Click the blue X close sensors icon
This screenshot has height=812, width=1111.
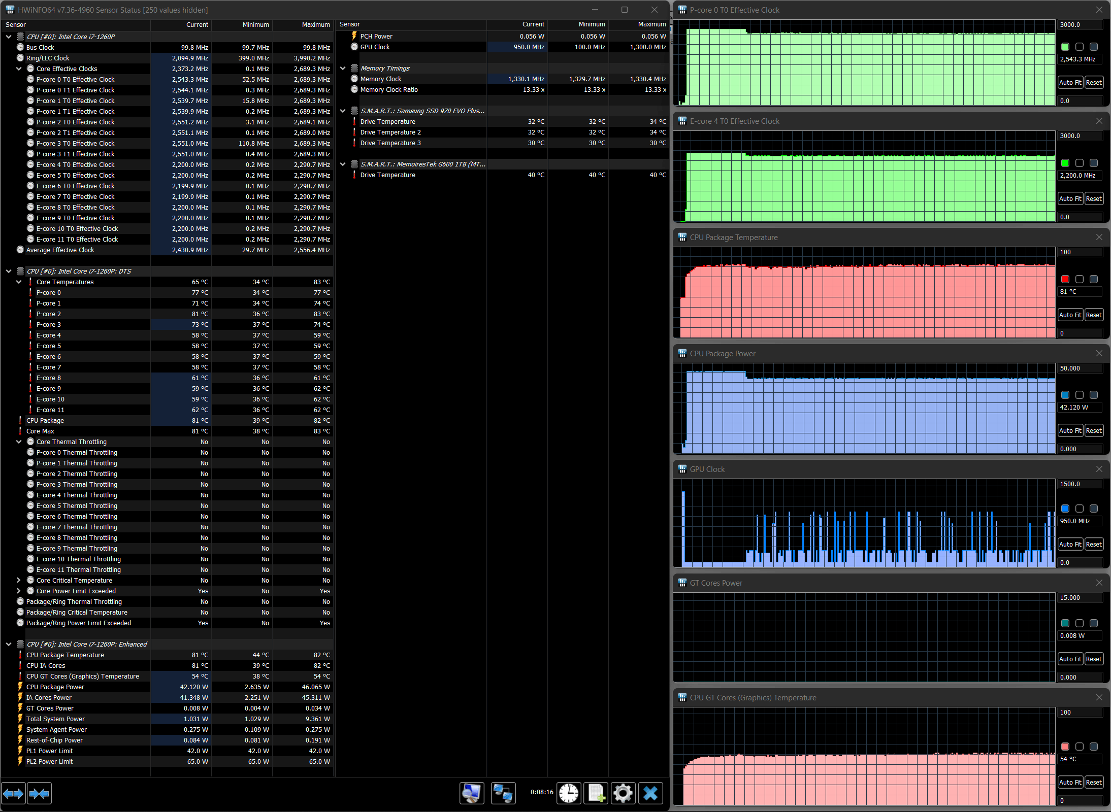tap(650, 793)
